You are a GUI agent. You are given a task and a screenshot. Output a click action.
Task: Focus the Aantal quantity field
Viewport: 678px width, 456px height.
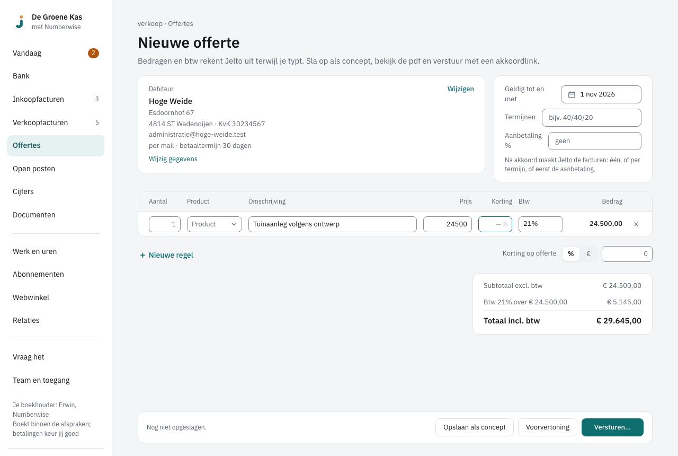point(165,224)
